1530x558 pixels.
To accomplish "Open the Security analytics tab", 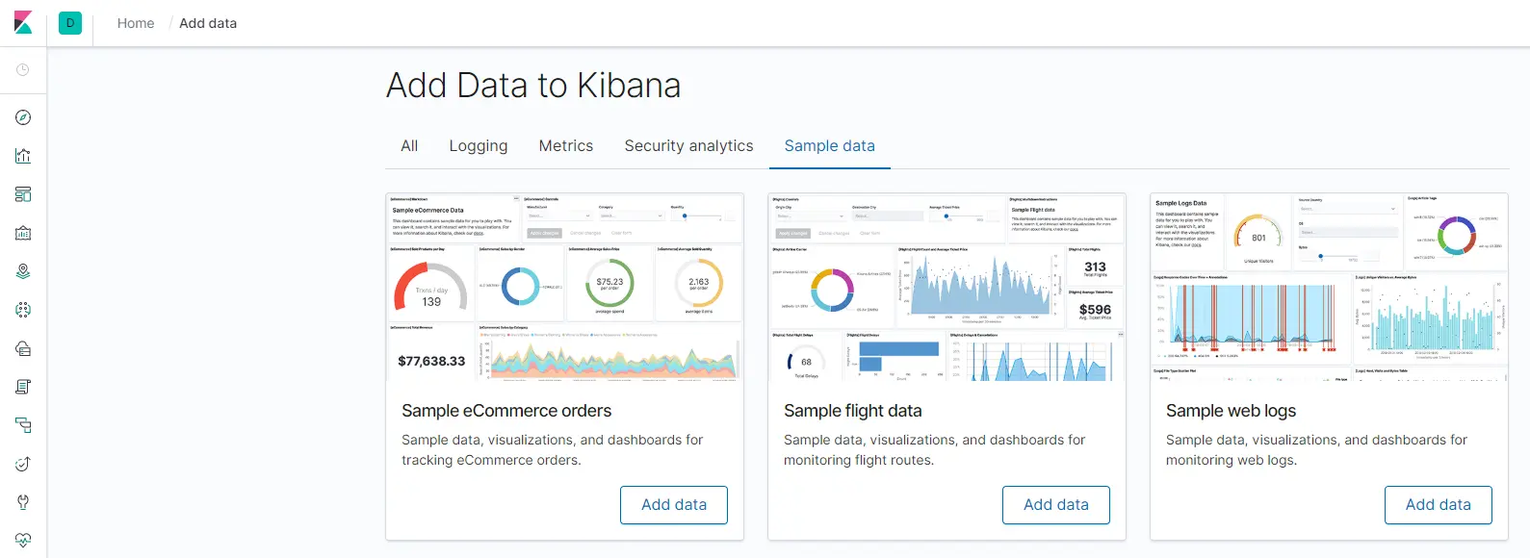I will [x=688, y=146].
